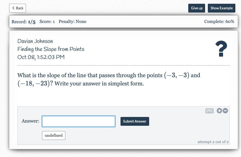
Task: Click the Score: 1 text
Action: click(x=47, y=21)
